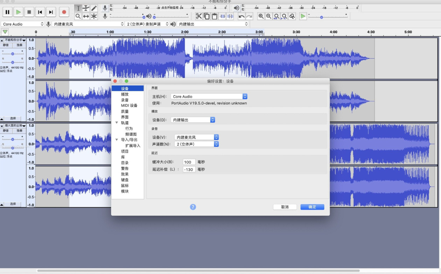The image size is (441, 274).
Task: Select 质量 in preferences sidebar
Action: [125, 111]
